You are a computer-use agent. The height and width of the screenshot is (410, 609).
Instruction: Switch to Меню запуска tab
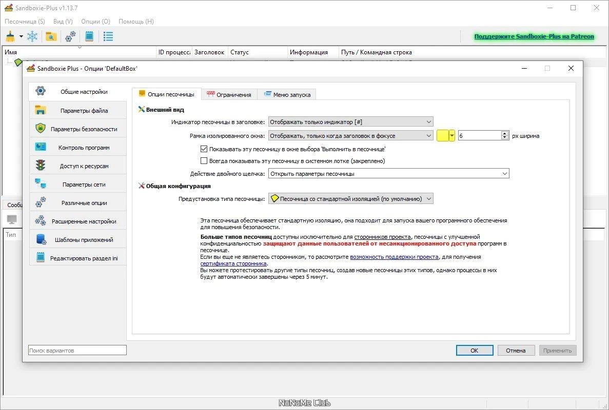pos(287,94)
